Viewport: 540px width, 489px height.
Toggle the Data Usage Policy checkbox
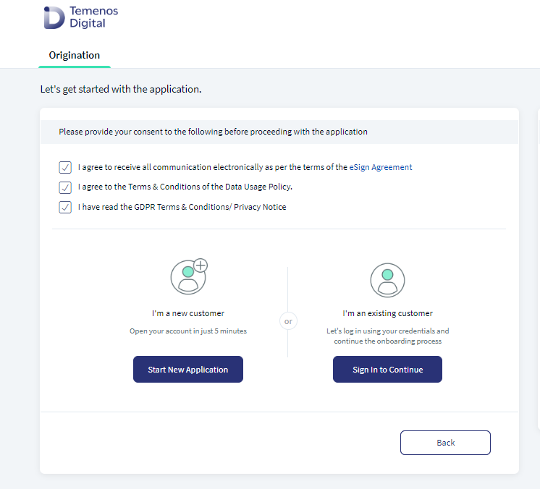65,187
